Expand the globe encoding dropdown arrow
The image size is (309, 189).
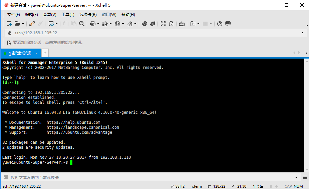click(x=123, y=24)
